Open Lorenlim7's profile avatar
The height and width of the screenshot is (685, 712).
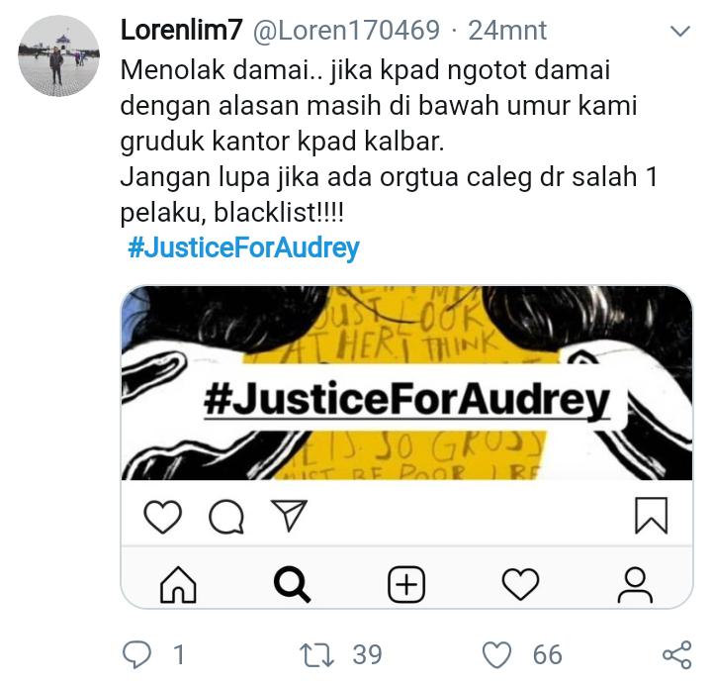pyautogui.click(x=58, y=55)
